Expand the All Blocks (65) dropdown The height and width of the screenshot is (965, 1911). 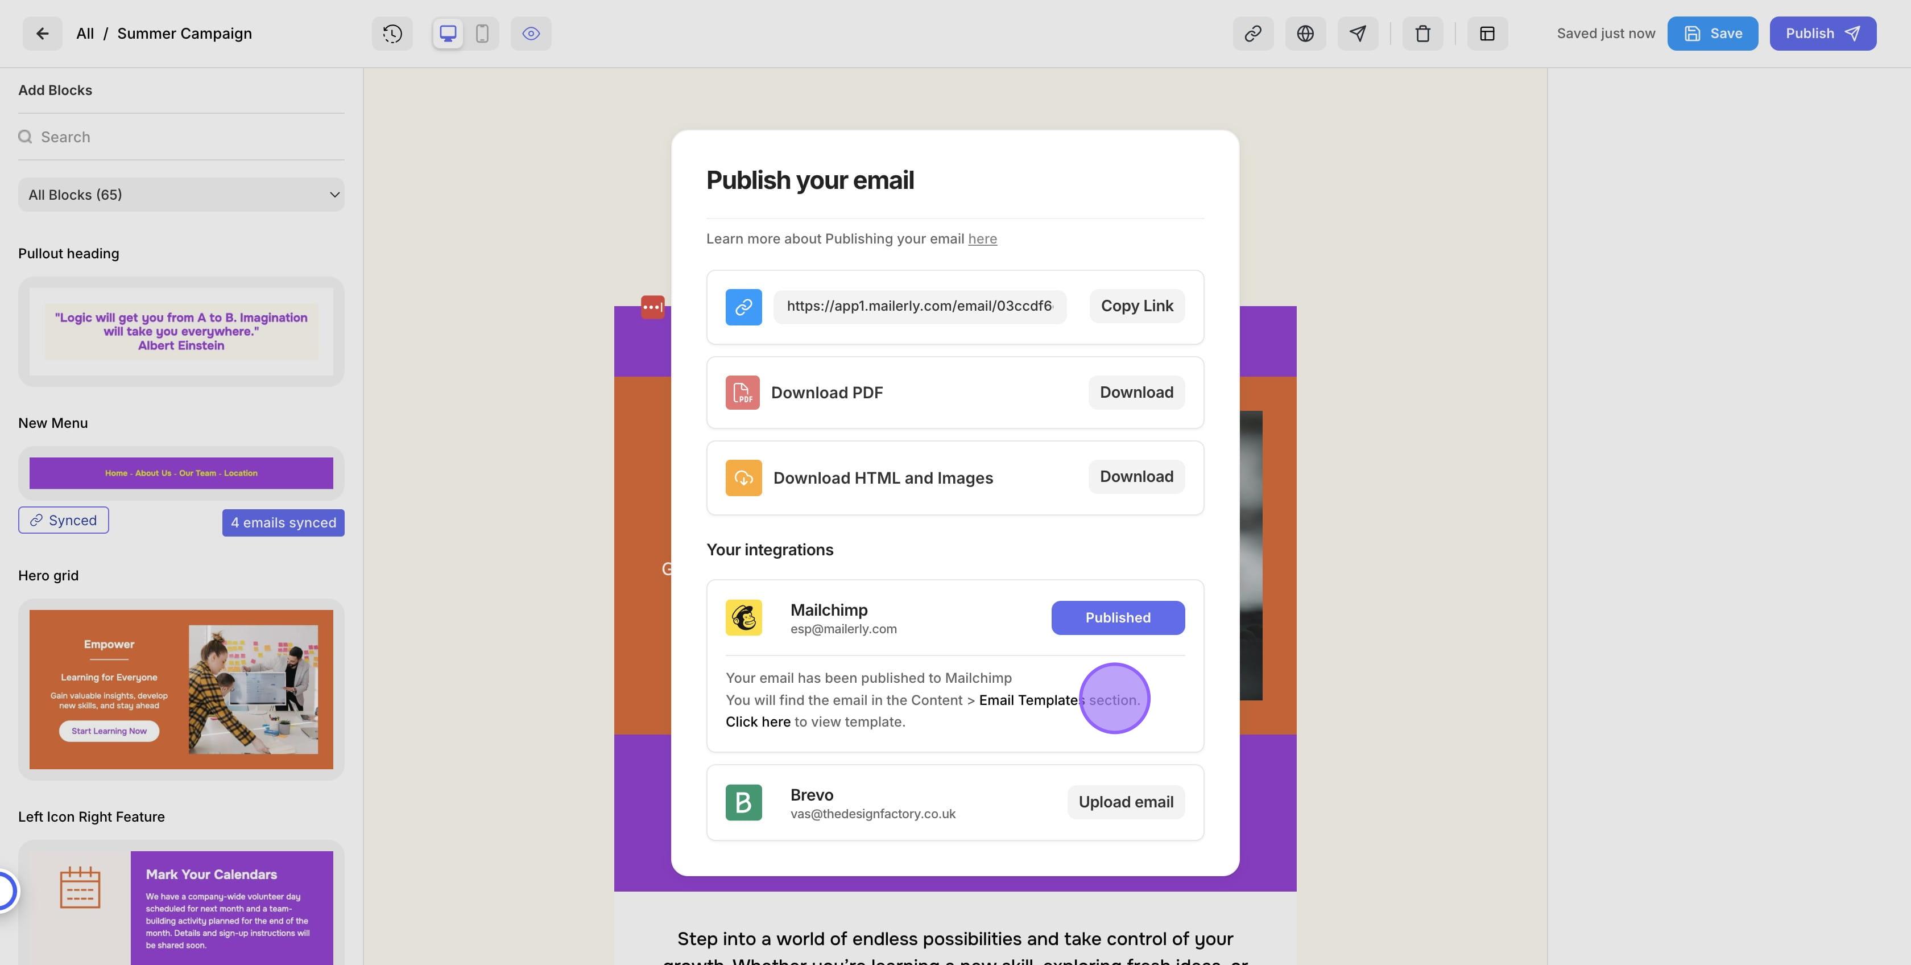(x=181, y=195)
